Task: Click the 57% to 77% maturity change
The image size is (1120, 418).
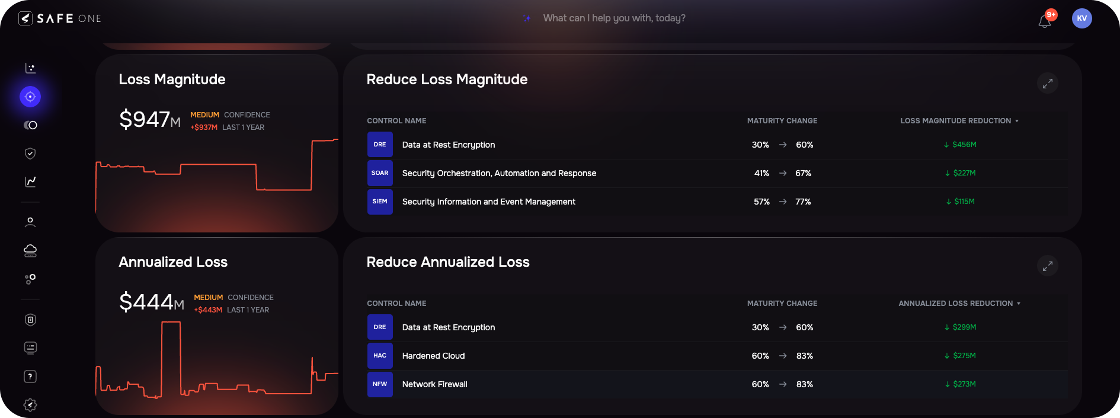Action: (783, 202)
